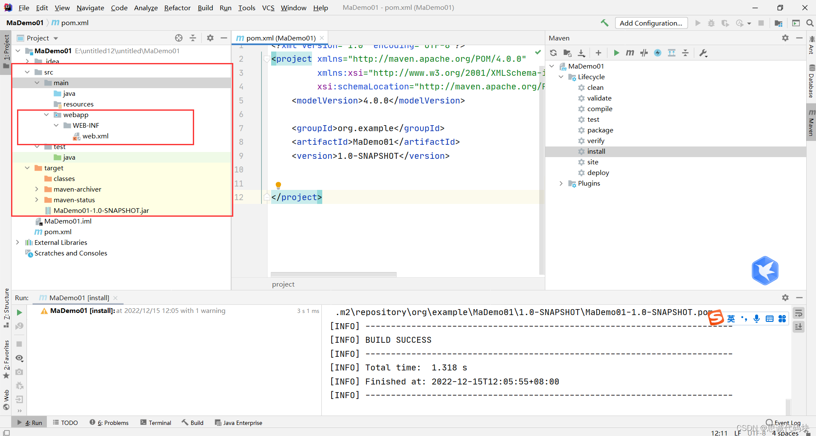Toggle Run console eye view options
The height and width of the screenshot is (436, 816).
(19, 358)
